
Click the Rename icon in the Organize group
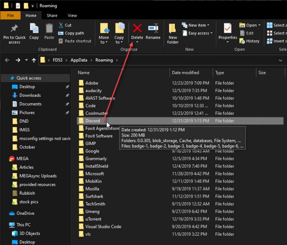pyautogui.click(x=153, y=28)
